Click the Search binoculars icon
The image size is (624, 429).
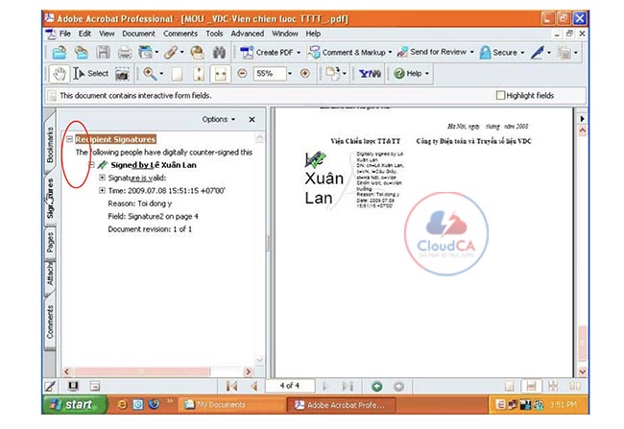tap(219, 53)
